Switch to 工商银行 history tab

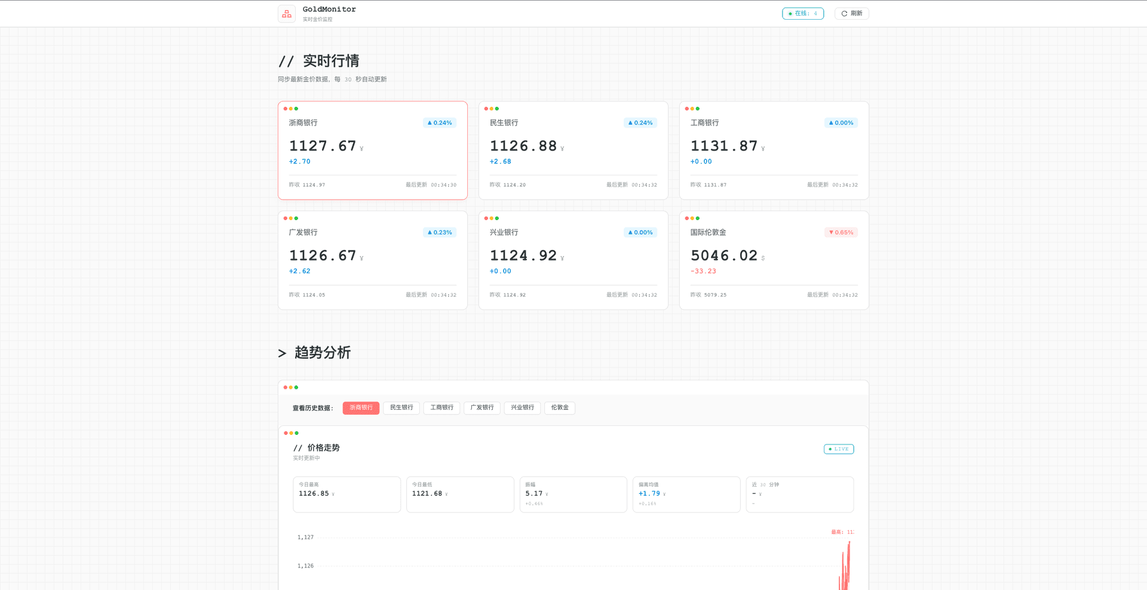coord(441,408)
